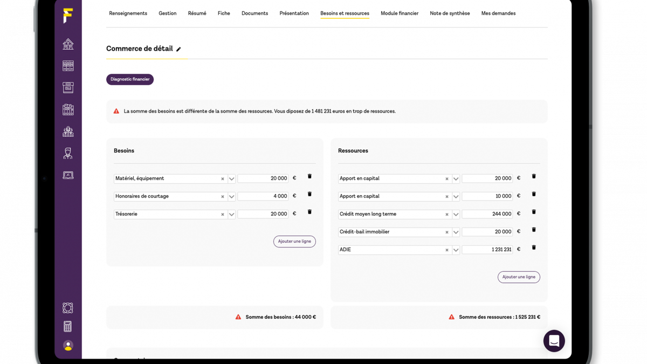
Task: Open the calculator icon in sidebar
Action: click(x=68, y=327)
